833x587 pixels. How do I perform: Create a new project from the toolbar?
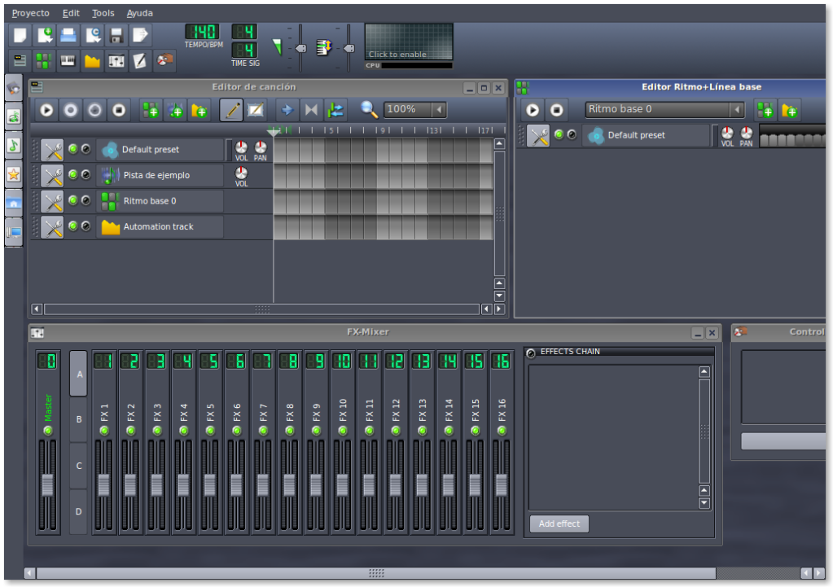20,35
